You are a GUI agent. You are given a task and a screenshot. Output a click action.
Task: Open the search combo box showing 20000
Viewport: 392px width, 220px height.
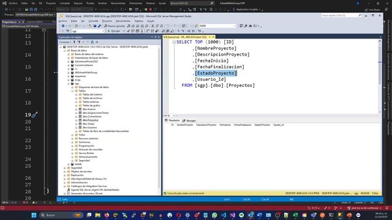click(217, 26)
